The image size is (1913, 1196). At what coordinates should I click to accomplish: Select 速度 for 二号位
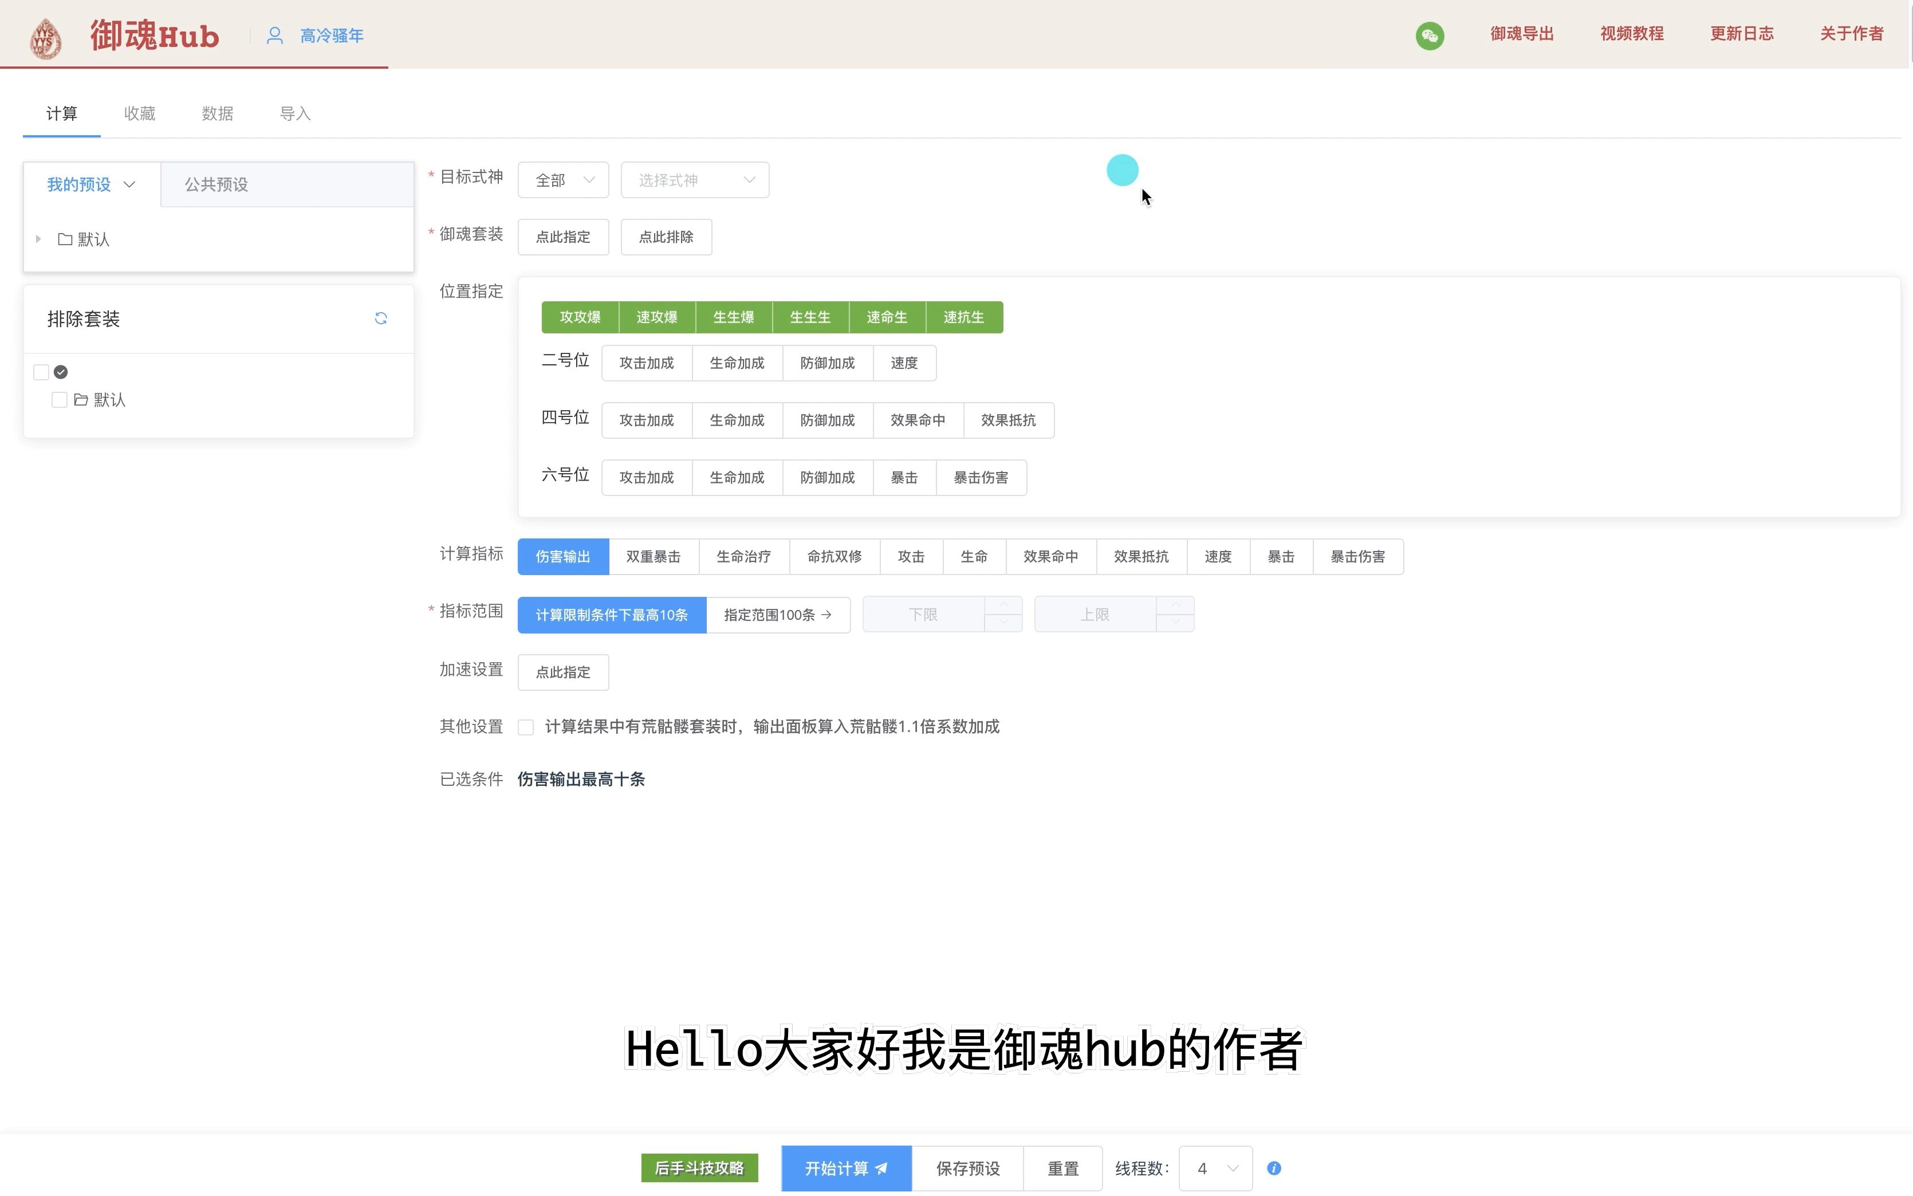[x=905, y=363]
